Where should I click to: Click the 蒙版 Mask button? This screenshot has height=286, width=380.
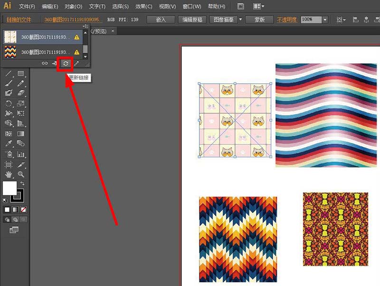(259, 20)
